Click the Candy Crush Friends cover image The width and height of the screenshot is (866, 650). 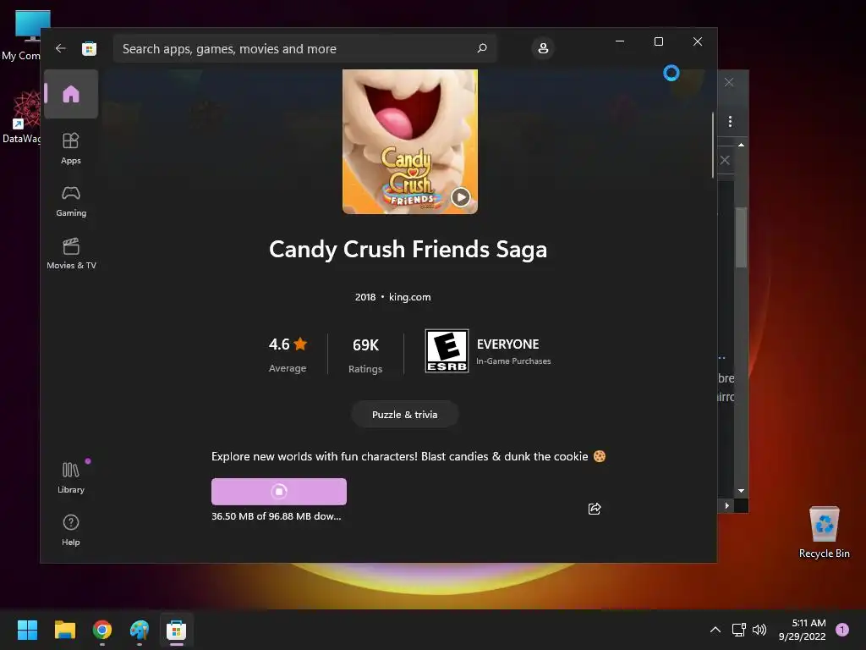pyautogui.click(x=410, y=141)
